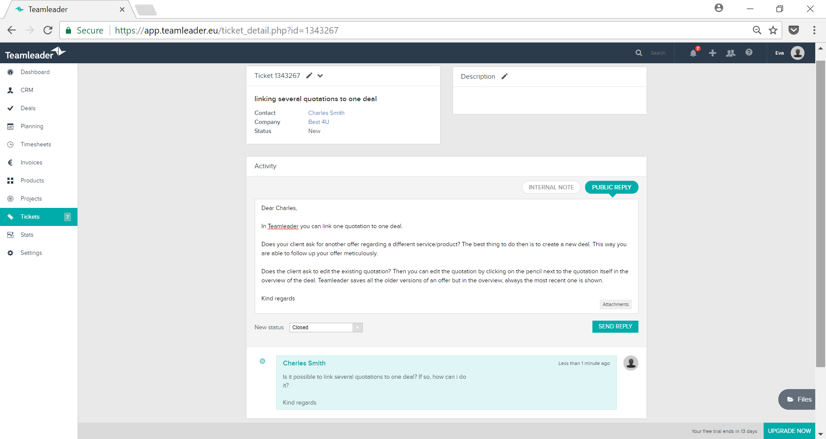The width and height of the screenshot is (826, 439).
Task: Click inside the reply text editor
Action: 446,256
